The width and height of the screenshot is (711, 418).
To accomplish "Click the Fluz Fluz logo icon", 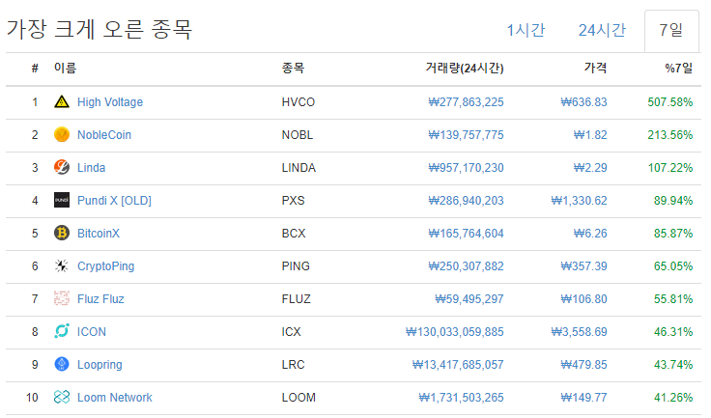I will coord(62,299).
